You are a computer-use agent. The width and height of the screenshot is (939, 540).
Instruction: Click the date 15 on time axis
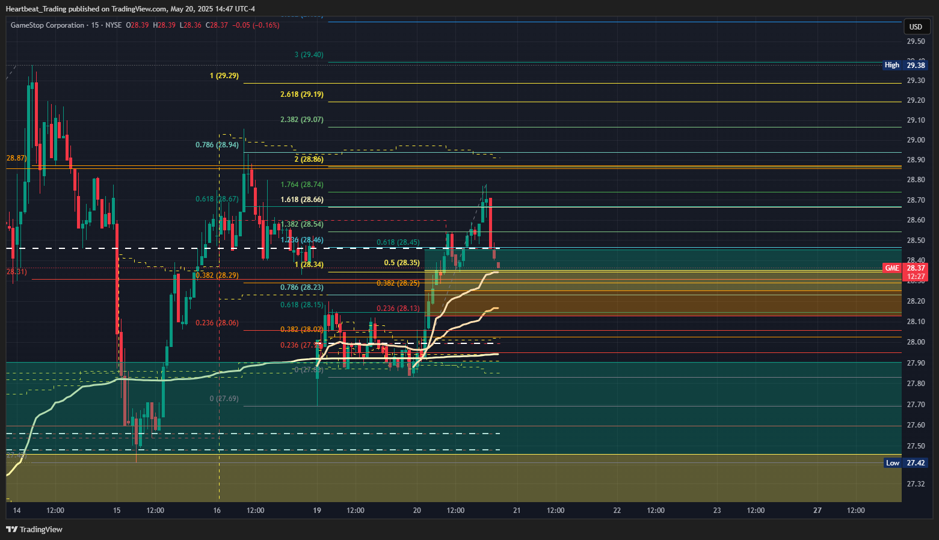pyautogui.click(x=117, y=511)
